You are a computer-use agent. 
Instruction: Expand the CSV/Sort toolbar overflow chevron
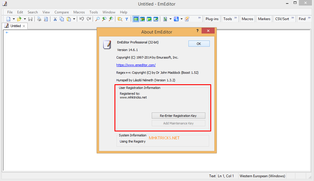coord(293,18)
